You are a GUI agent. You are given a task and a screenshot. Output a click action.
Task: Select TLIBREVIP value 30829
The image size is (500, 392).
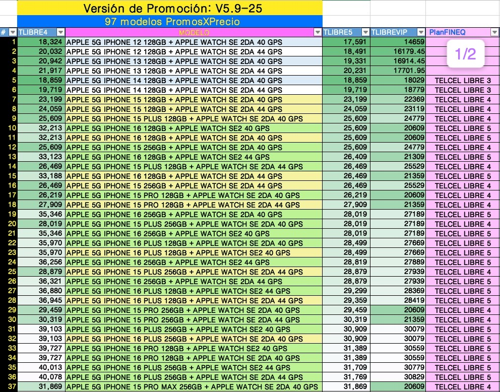coord(398,377)
